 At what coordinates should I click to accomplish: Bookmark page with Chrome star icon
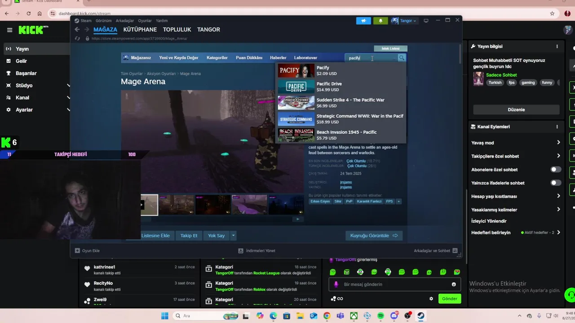(x=552, y=13)
